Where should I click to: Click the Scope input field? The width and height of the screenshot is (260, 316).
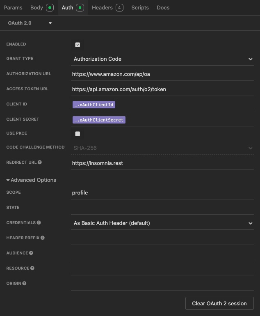click(162, 193)
